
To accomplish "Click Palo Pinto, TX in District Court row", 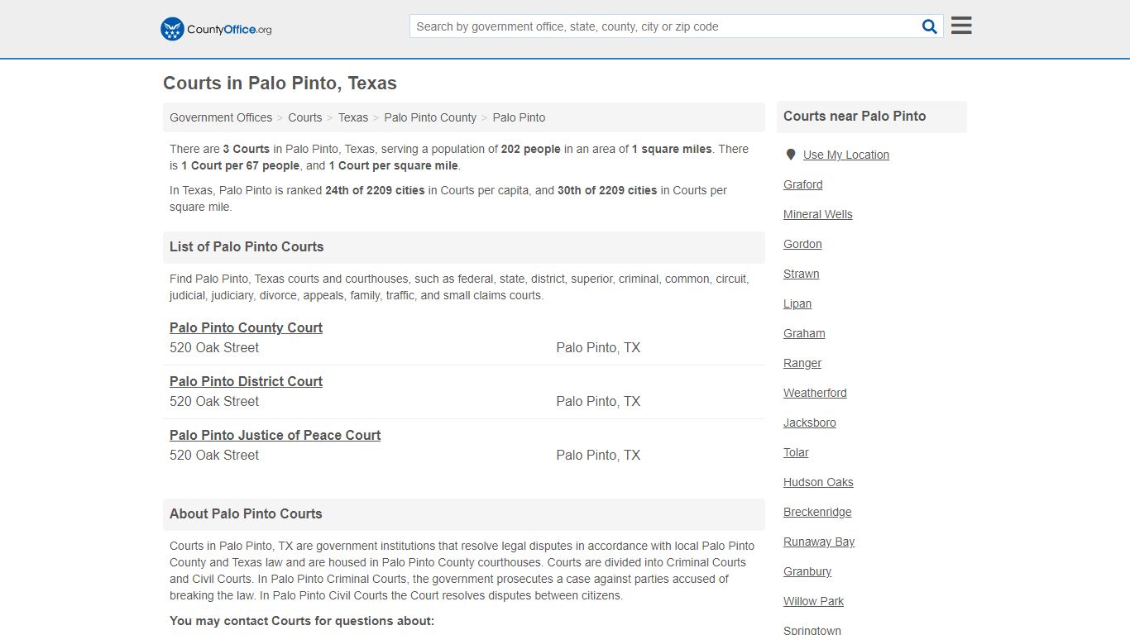I will 598,402.
